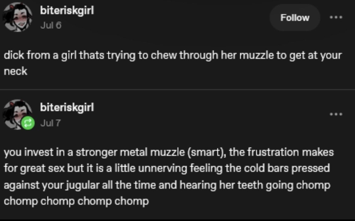This screenshot has height=221, width=355.
Task: Click the divider line between the posts
Action: tap(177, 90)
